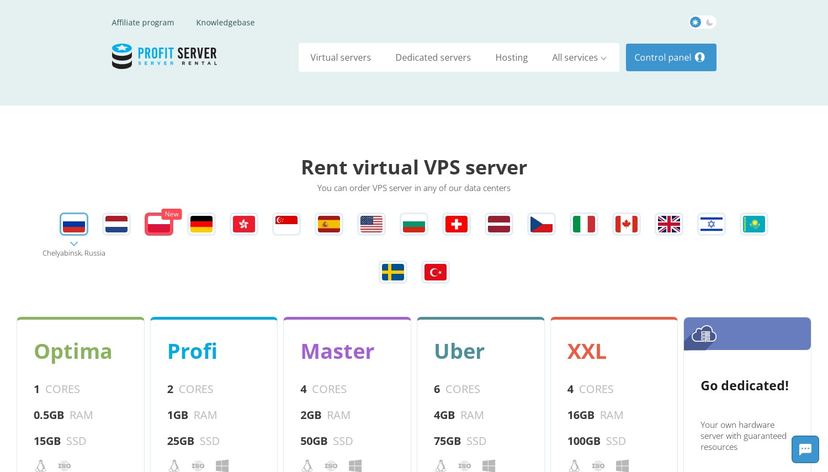The height and width of the screenshot is (472, 828).
Task: Click the 2 CORES spec in Profi
Action: coord(190,389)
